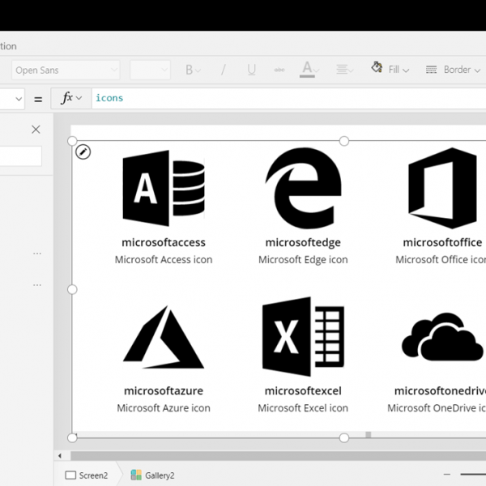The width and height of the screenshot is (486, 486).
Task: Click the zoom out minus button
Action: coord(447,474)
